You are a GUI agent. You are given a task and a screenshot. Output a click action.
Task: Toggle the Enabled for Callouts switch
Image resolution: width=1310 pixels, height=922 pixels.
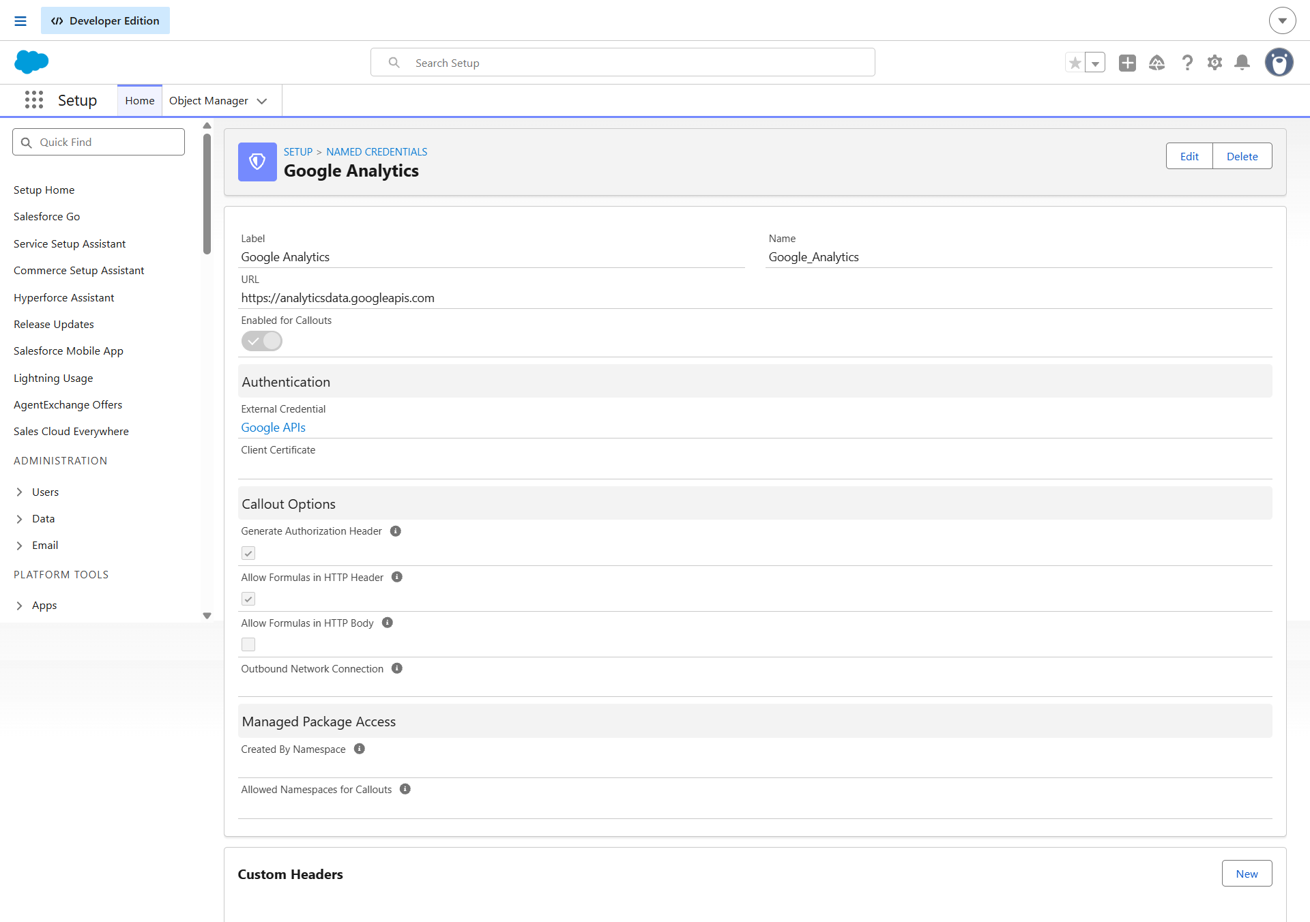(262, 341)
